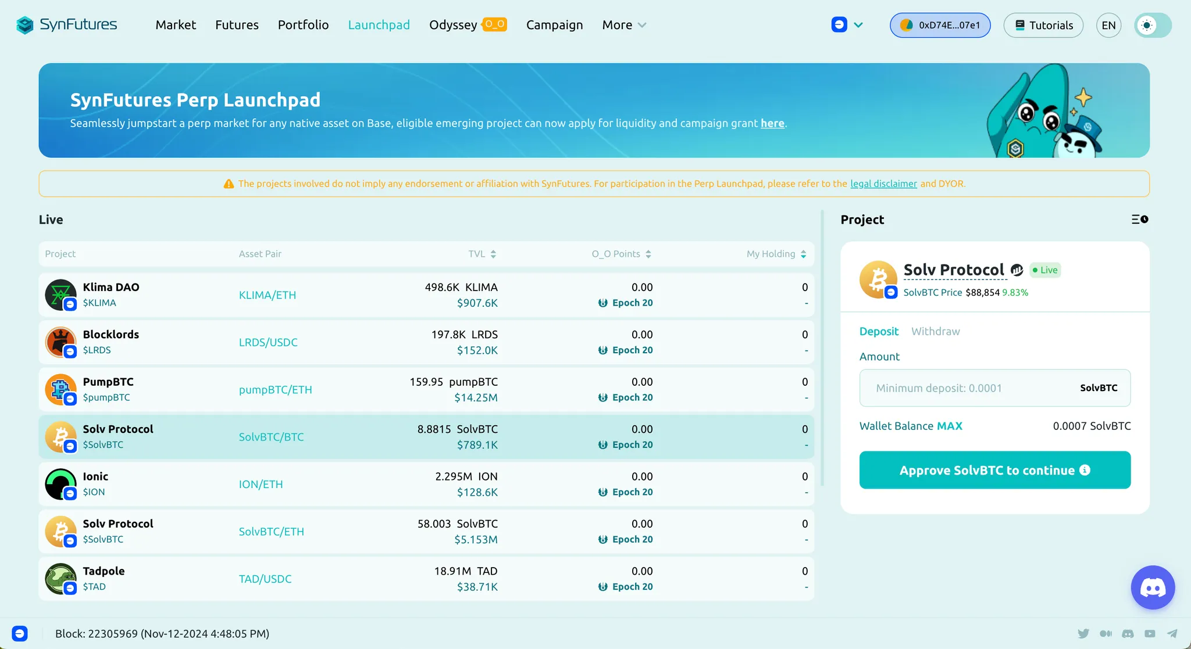Open YouTube link in footer

pos(1150,633)
